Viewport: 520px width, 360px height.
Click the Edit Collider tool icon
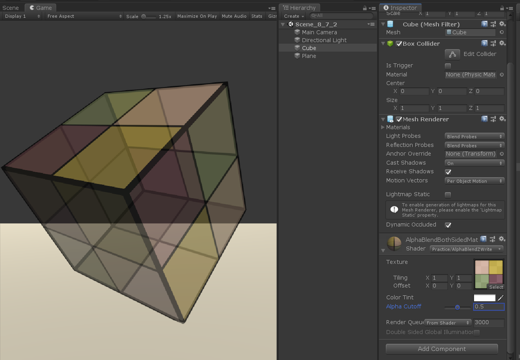(x=452, y=54)
